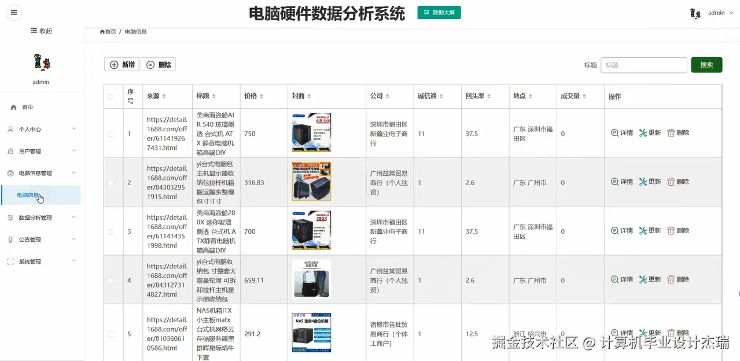
Task: Open 详情 for row 4
Action: (x=622, y=279)
